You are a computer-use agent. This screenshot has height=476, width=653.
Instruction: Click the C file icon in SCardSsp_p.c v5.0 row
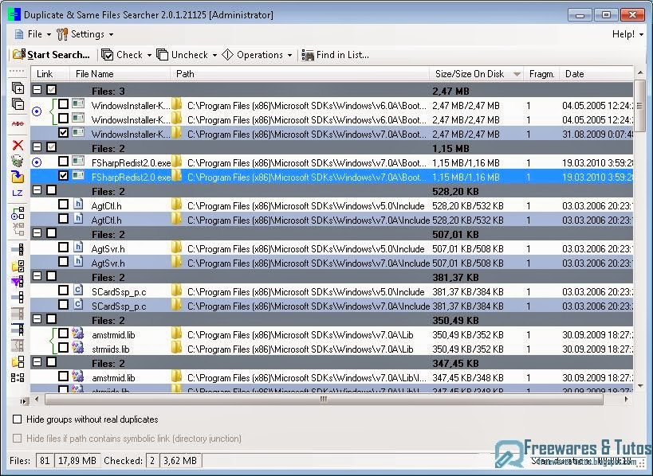pos(78,290)
